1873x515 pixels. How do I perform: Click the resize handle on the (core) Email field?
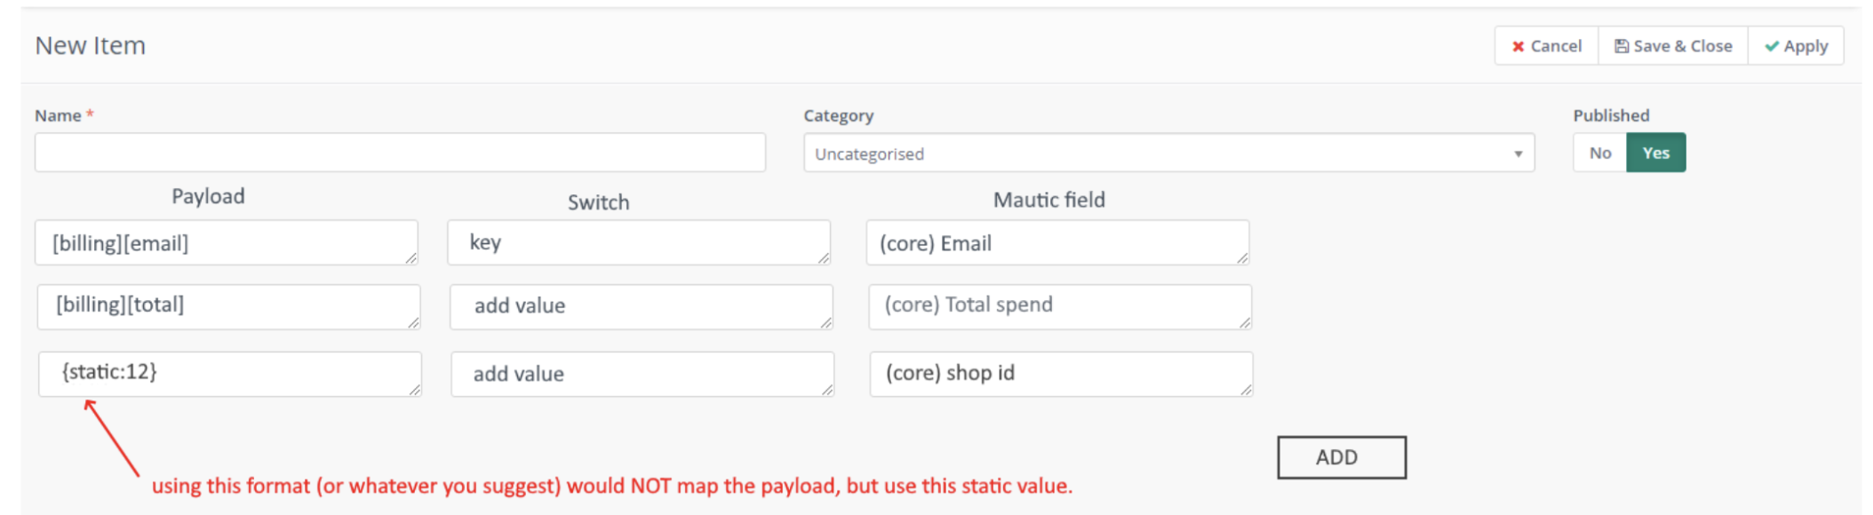tap(1244, 259)
